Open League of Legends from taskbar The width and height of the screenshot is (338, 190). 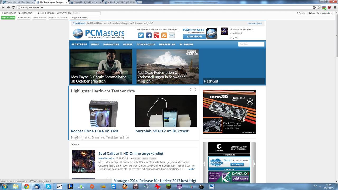coord(70,187)
